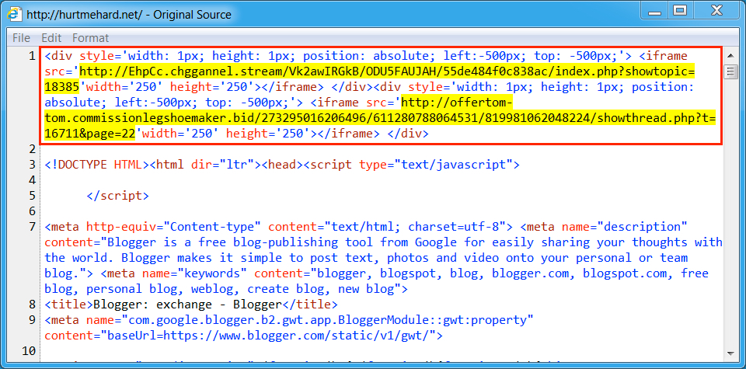The height and width of the screenshot is (369, 746).
Task: Click the '</script>' closing tag on line 5
Action: click(x=118, y=196)
